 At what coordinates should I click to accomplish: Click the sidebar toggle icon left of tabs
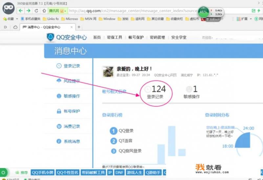pos(5,27)
